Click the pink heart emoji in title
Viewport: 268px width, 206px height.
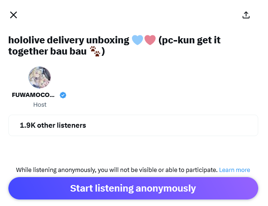150,40
